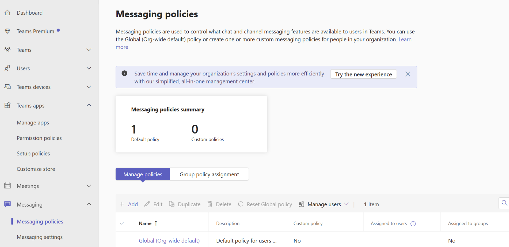
Task: Click the 'Messaging policies summary' heading
Action: [x=168, y=109]
